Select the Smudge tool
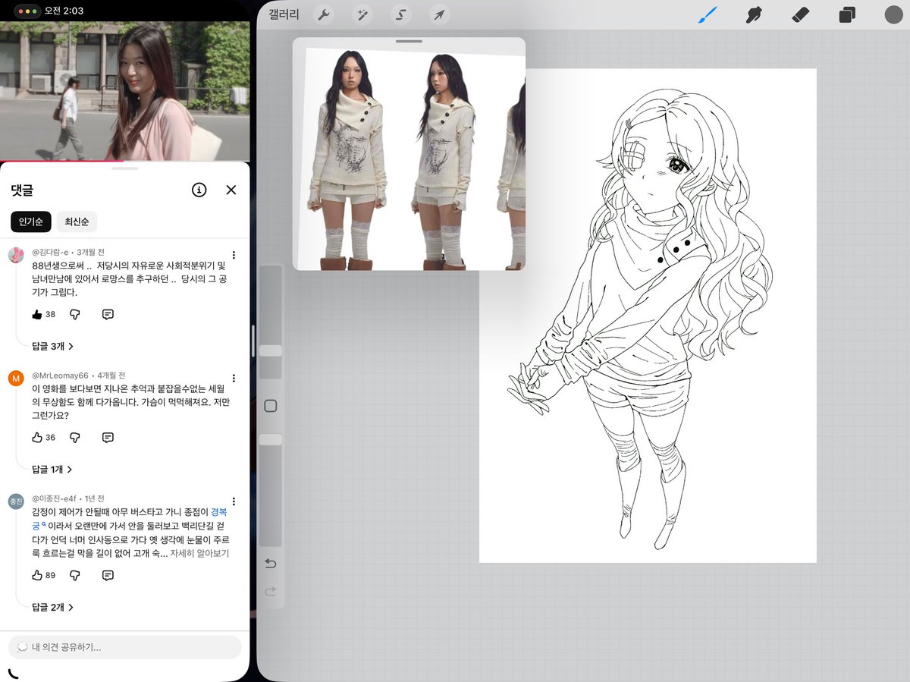Image resolution: width=910 pixels, height=682 pixels. coord(753,15)
